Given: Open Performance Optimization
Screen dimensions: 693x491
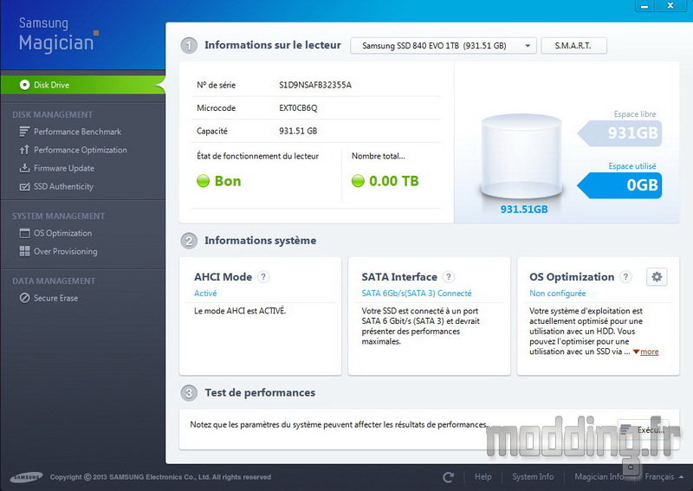Looking at the screenshot, I should pyautogui.click(x=80, y=150).
